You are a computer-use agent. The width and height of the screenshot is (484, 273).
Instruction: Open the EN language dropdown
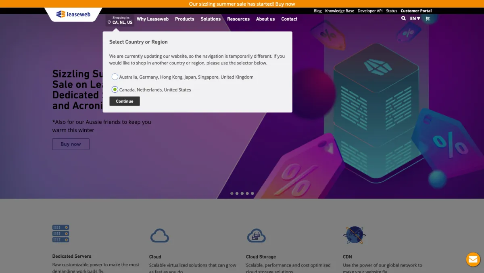tap(415, 19)
